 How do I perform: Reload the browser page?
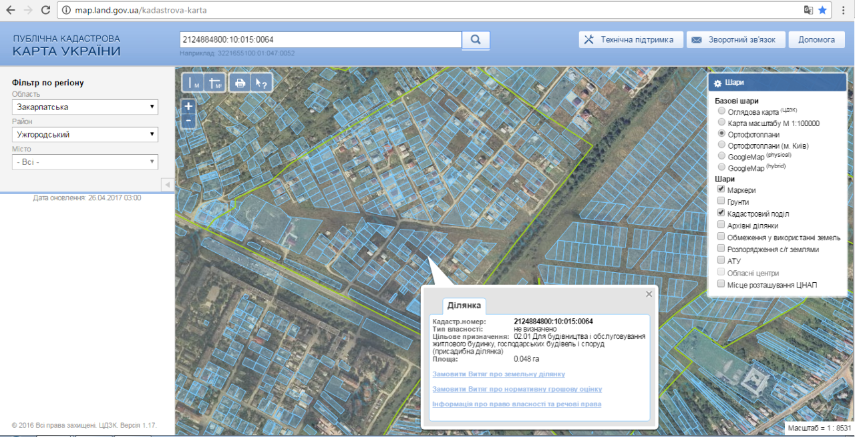pyautogui.click(x=45, y=10)
